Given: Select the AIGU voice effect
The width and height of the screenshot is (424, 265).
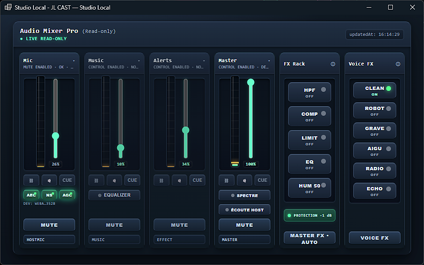Looking at the screenshot, I should point(375,151).
